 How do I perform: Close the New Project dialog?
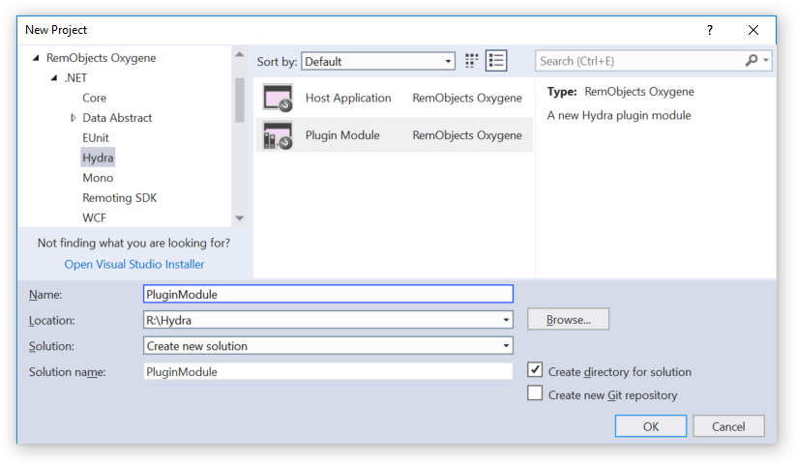coord(753,30)
